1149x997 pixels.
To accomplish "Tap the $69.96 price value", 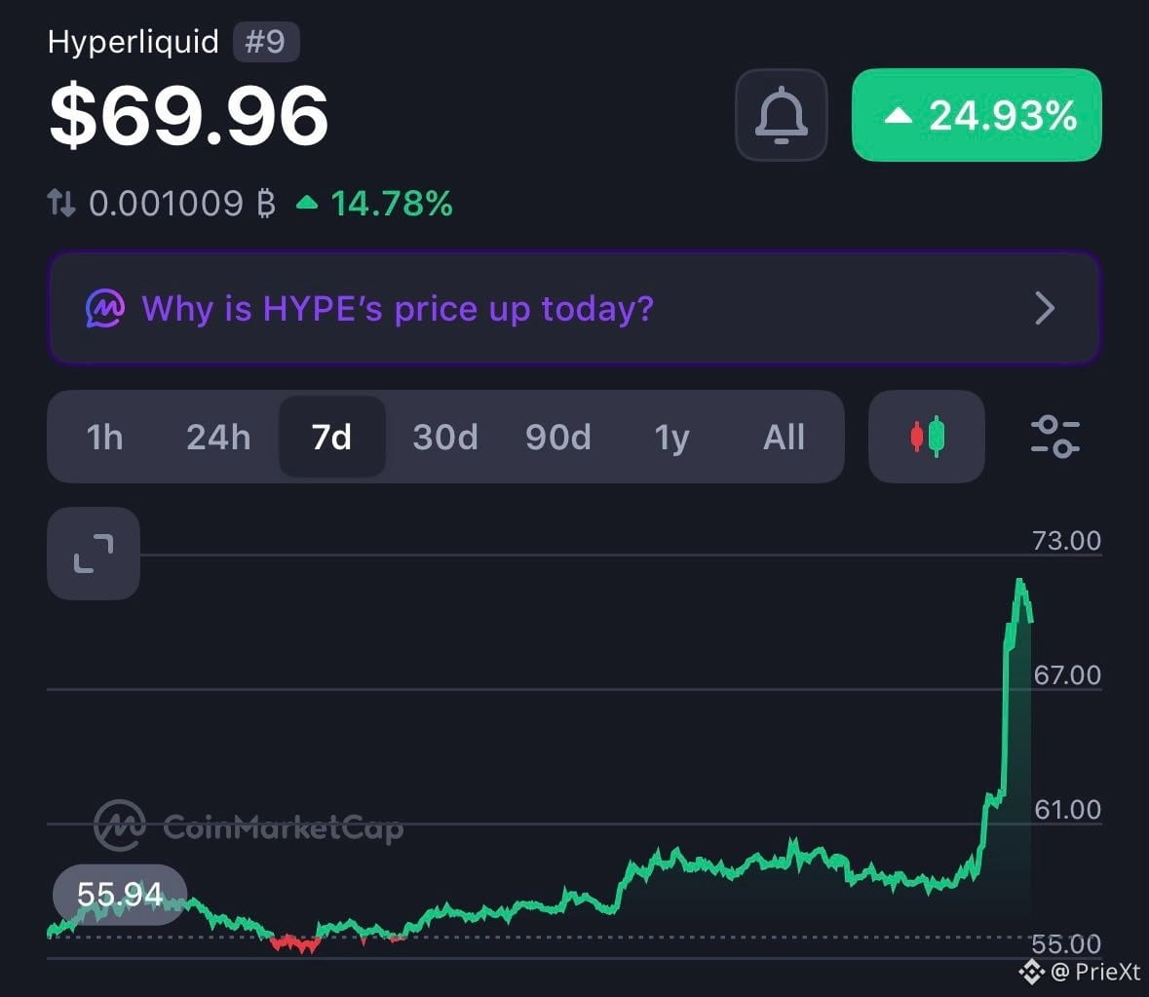I will (x=188, y=116).
